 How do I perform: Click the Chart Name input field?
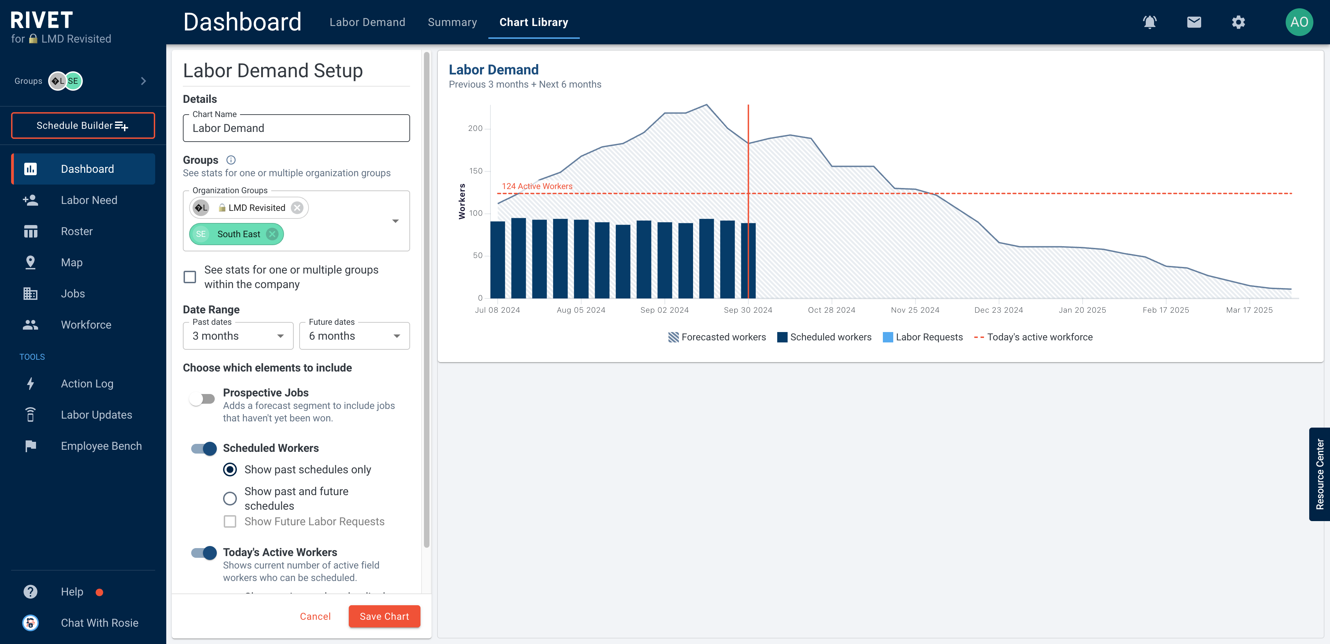click(x=296, y=128)
